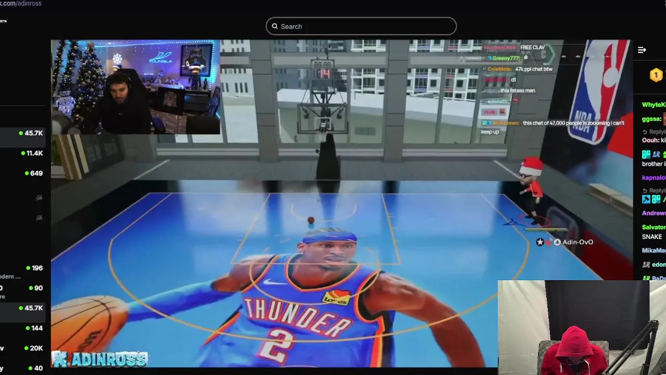Open the gold hexagon '1' badge
This screenshot has height=375, width=666.
point(656,76)
